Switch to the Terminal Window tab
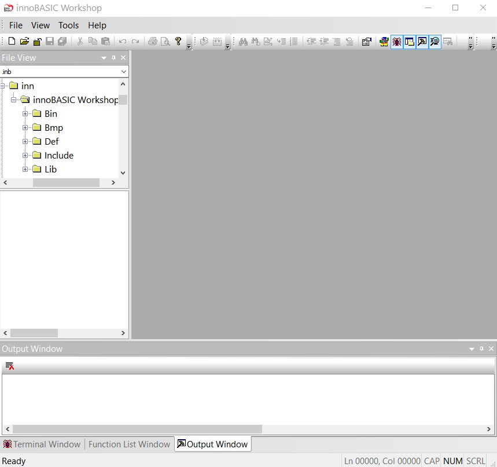Image resolution: width=497 pixels, height=467 pixels. 42,444
